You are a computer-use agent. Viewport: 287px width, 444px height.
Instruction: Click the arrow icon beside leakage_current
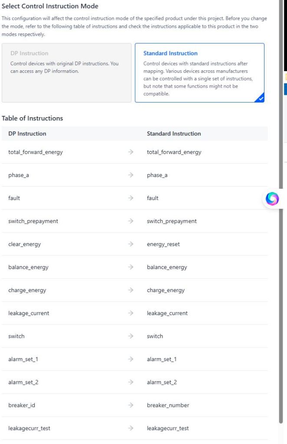tap(131, 313)
